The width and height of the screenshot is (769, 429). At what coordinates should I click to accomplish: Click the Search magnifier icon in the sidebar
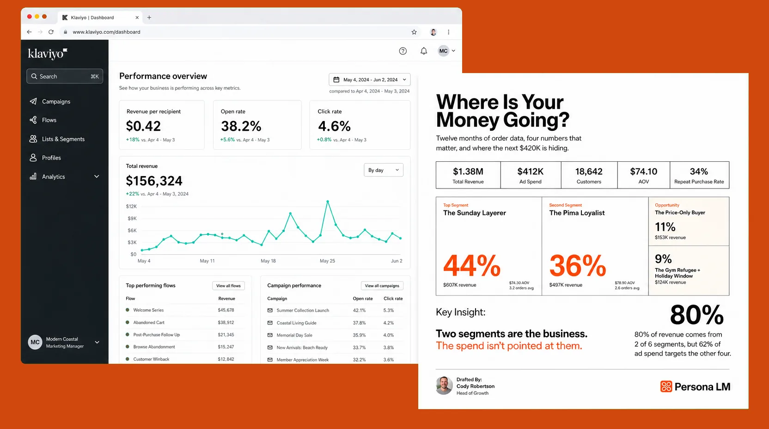coord(34,76)
